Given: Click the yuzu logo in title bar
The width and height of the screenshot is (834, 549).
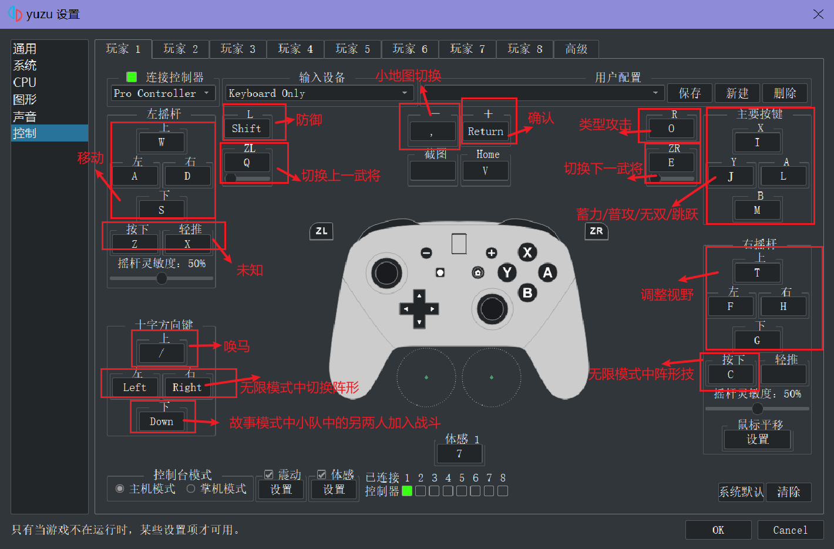Looking at the screenshot, I should [15, 14].
